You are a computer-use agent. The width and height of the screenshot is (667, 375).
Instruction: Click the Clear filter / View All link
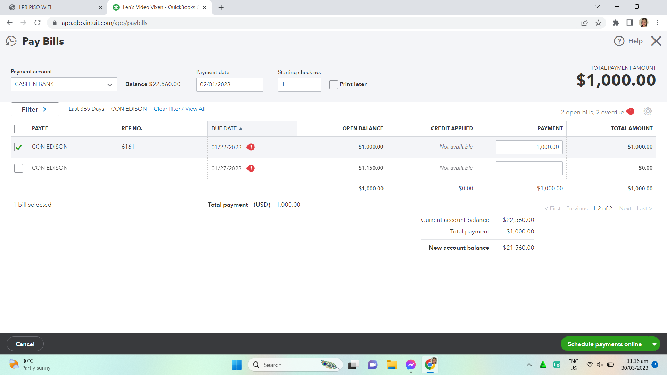point(179,109)
